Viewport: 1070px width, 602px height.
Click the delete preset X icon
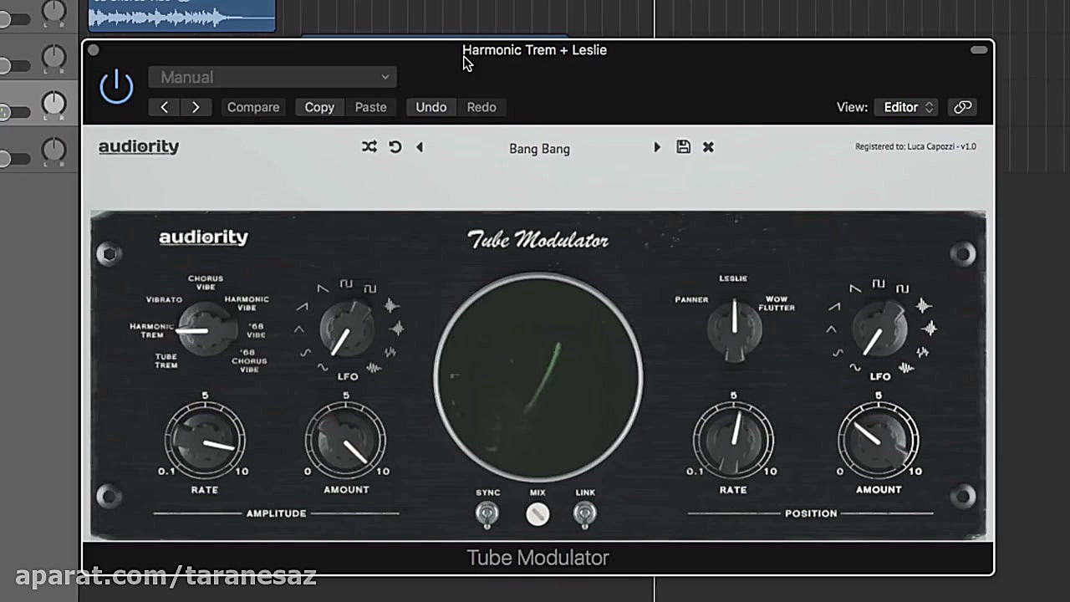point(707,146)
